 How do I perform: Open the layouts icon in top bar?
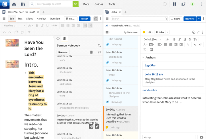coord(174,4)
